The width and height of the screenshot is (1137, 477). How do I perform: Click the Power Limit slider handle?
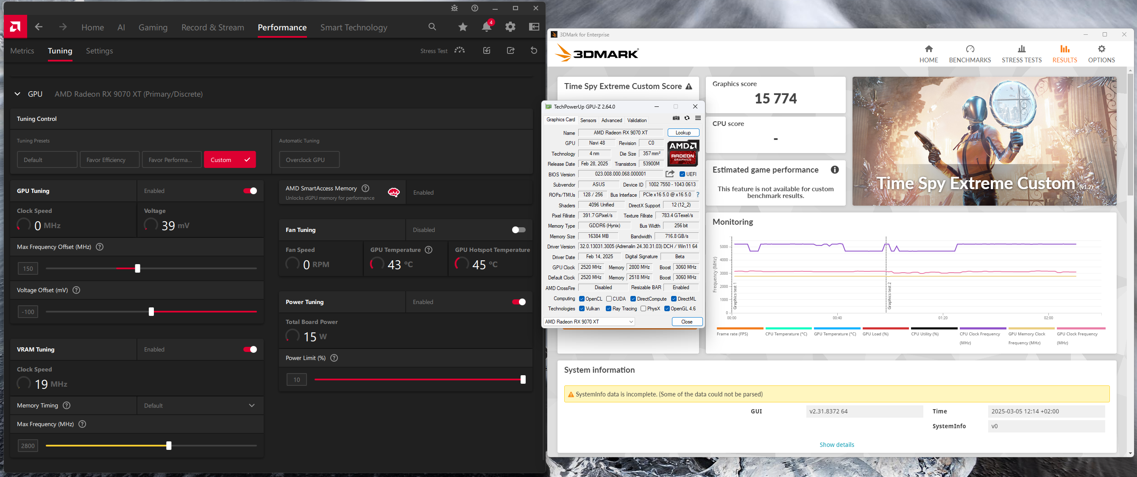pos(523,379)
